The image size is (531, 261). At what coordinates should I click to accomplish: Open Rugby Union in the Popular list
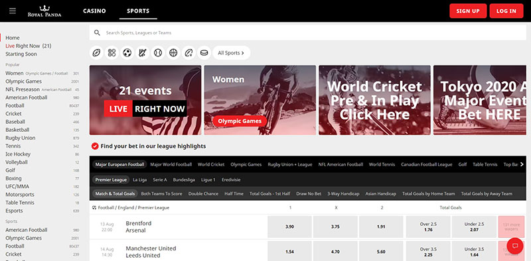(x=21, y=138)
